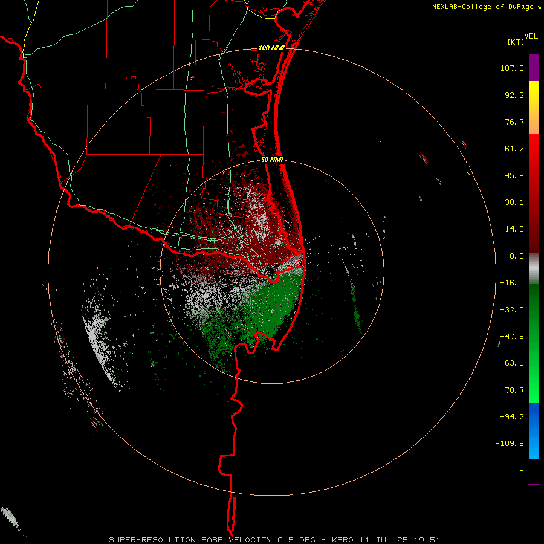
Task: Click the yellow-orange segment of color bar
Action: (x=534, y=108)
